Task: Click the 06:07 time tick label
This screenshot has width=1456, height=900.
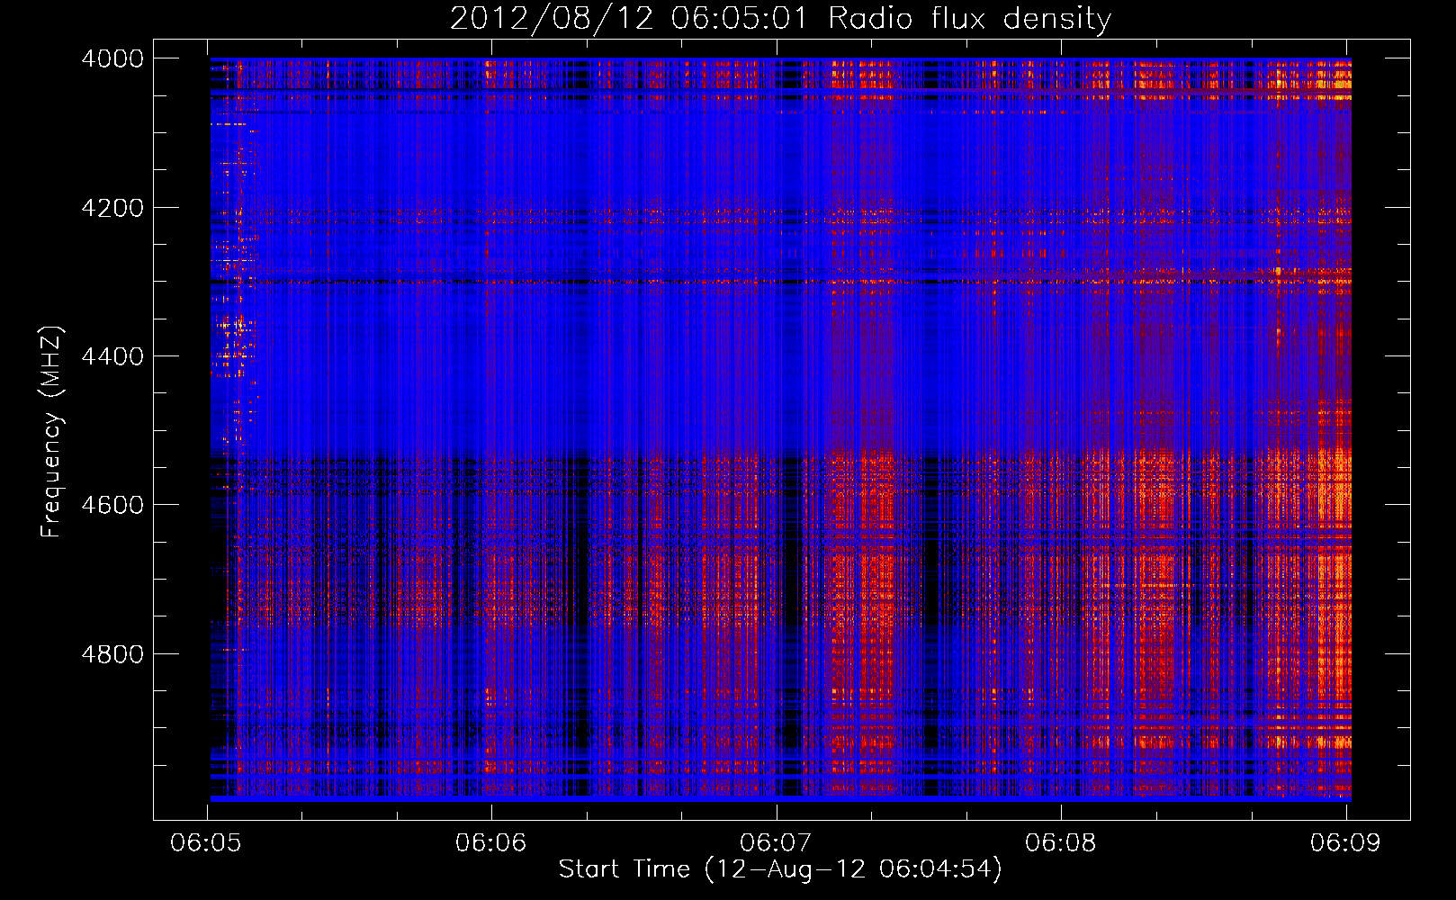Action: point(775,843)
